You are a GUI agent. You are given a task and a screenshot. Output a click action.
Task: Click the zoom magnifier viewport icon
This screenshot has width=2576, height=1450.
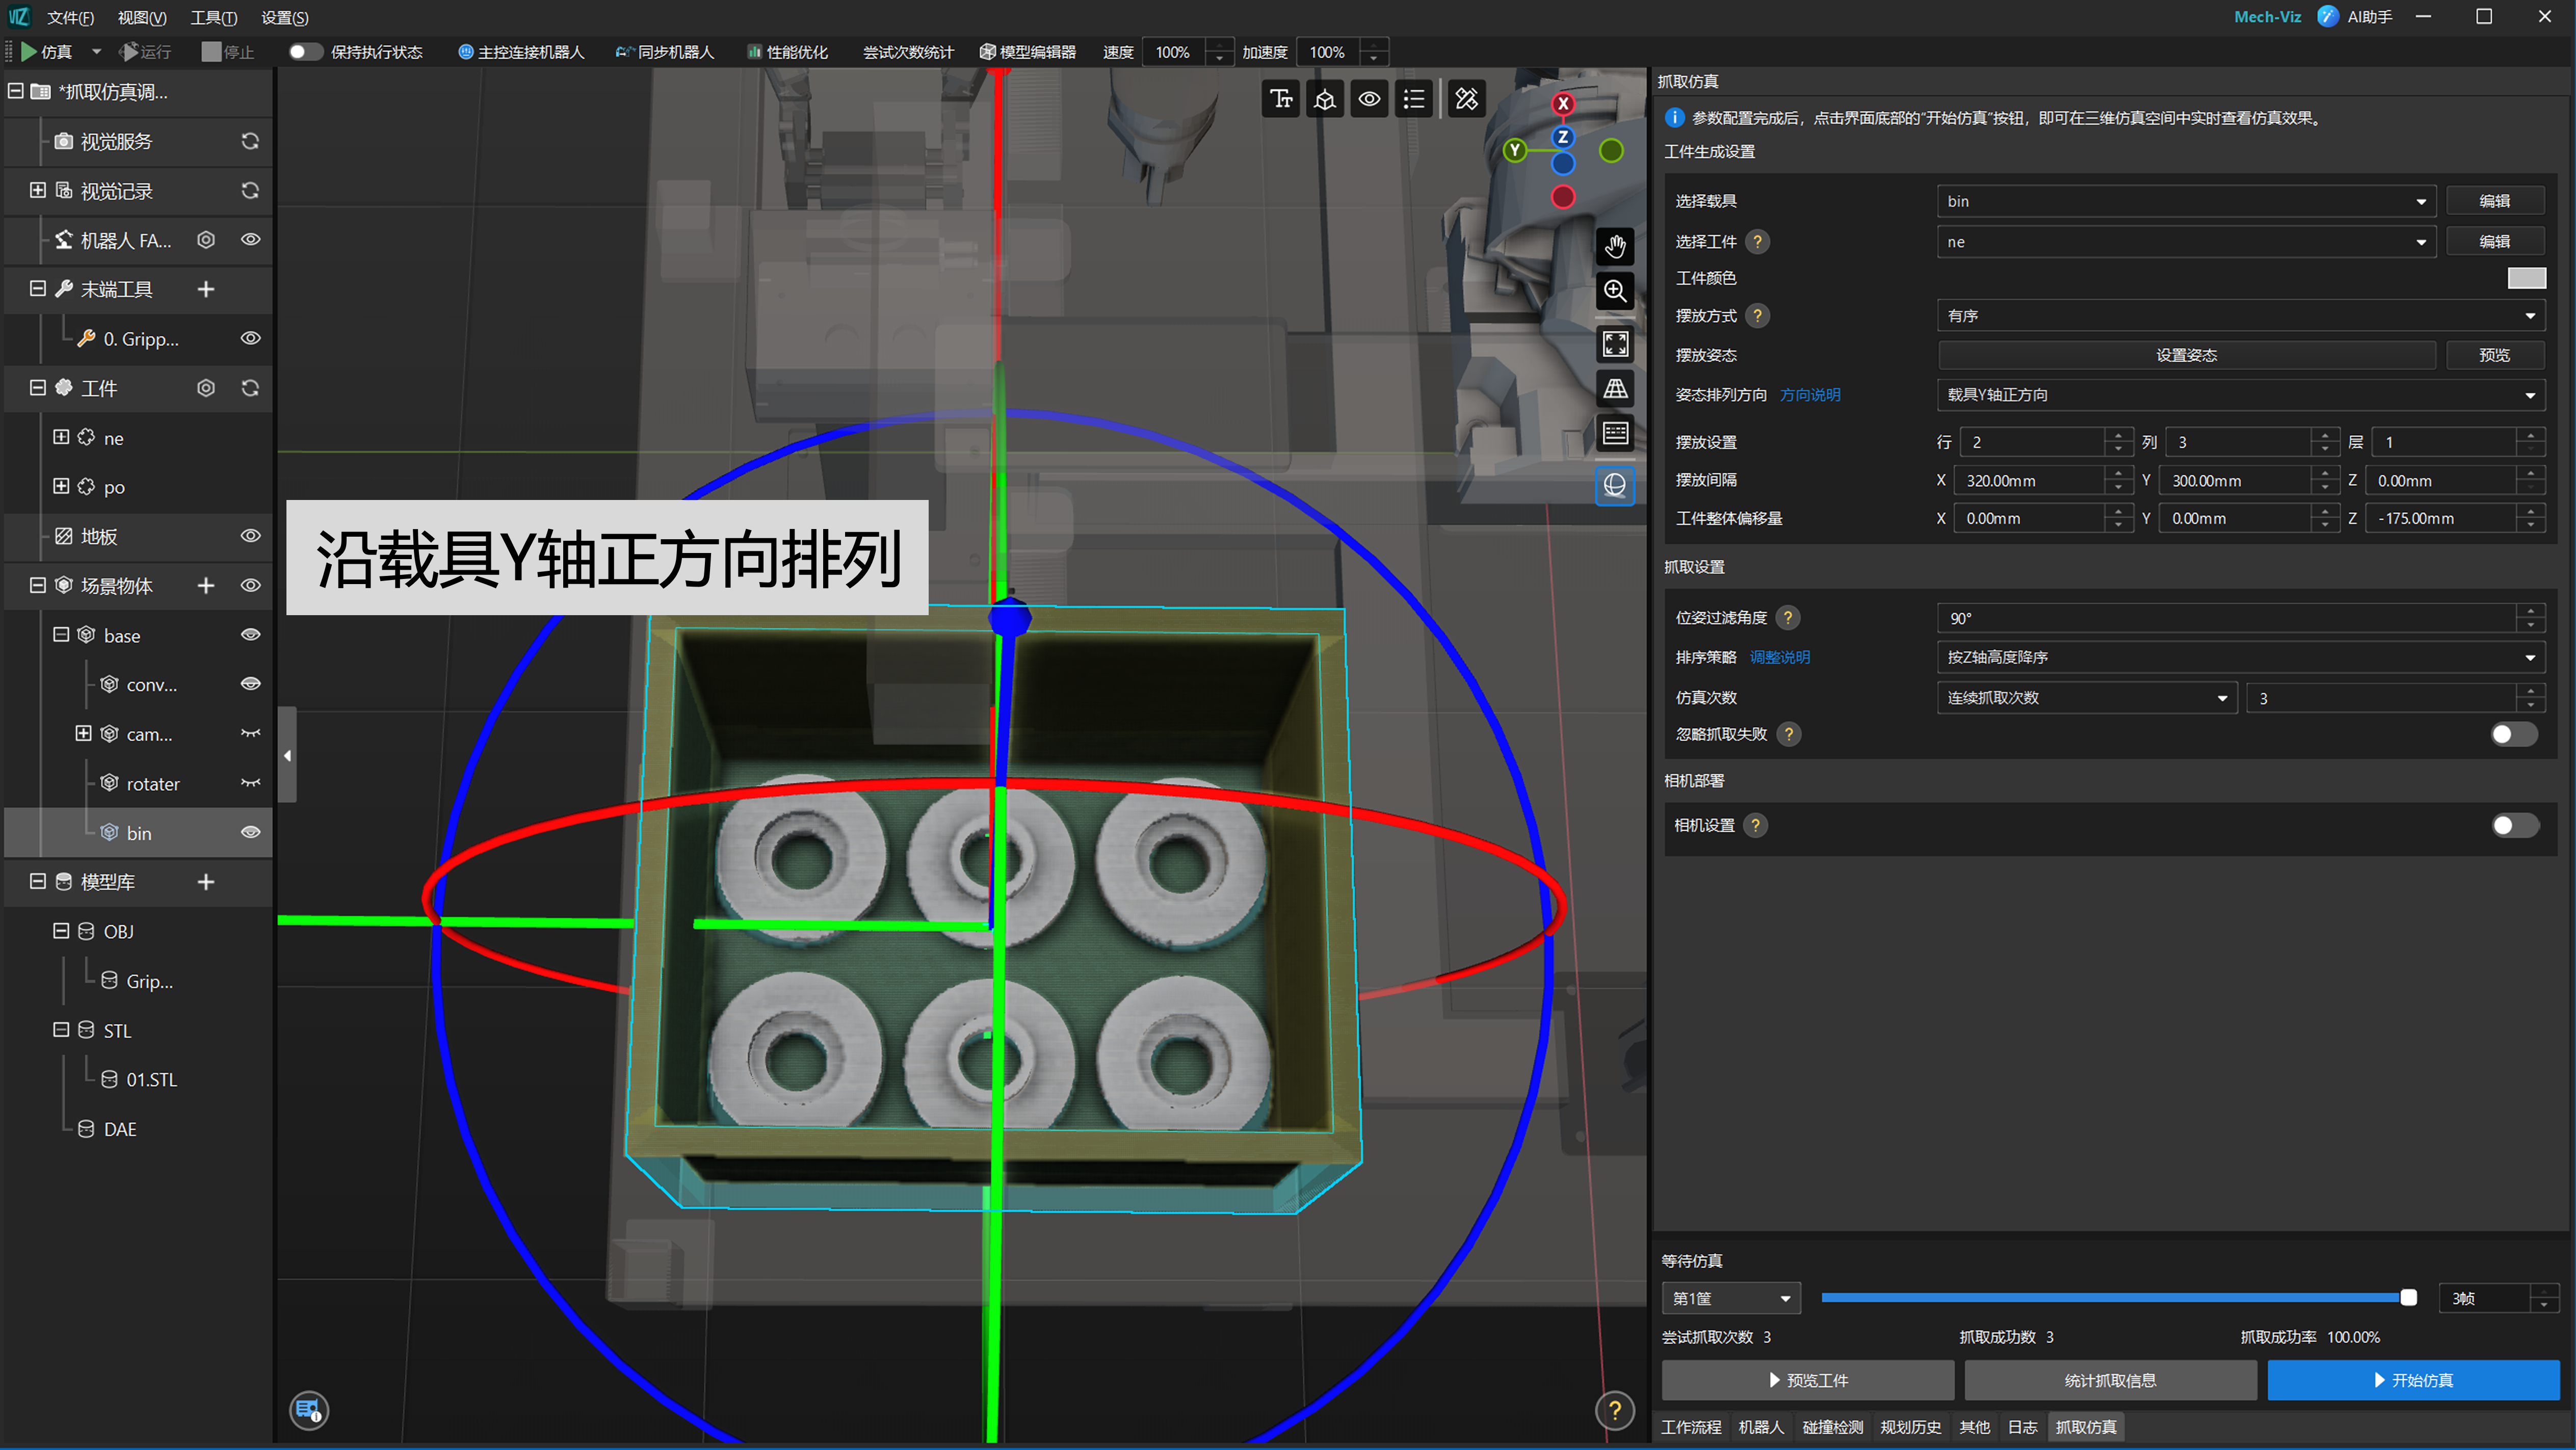coord(1615,291)
